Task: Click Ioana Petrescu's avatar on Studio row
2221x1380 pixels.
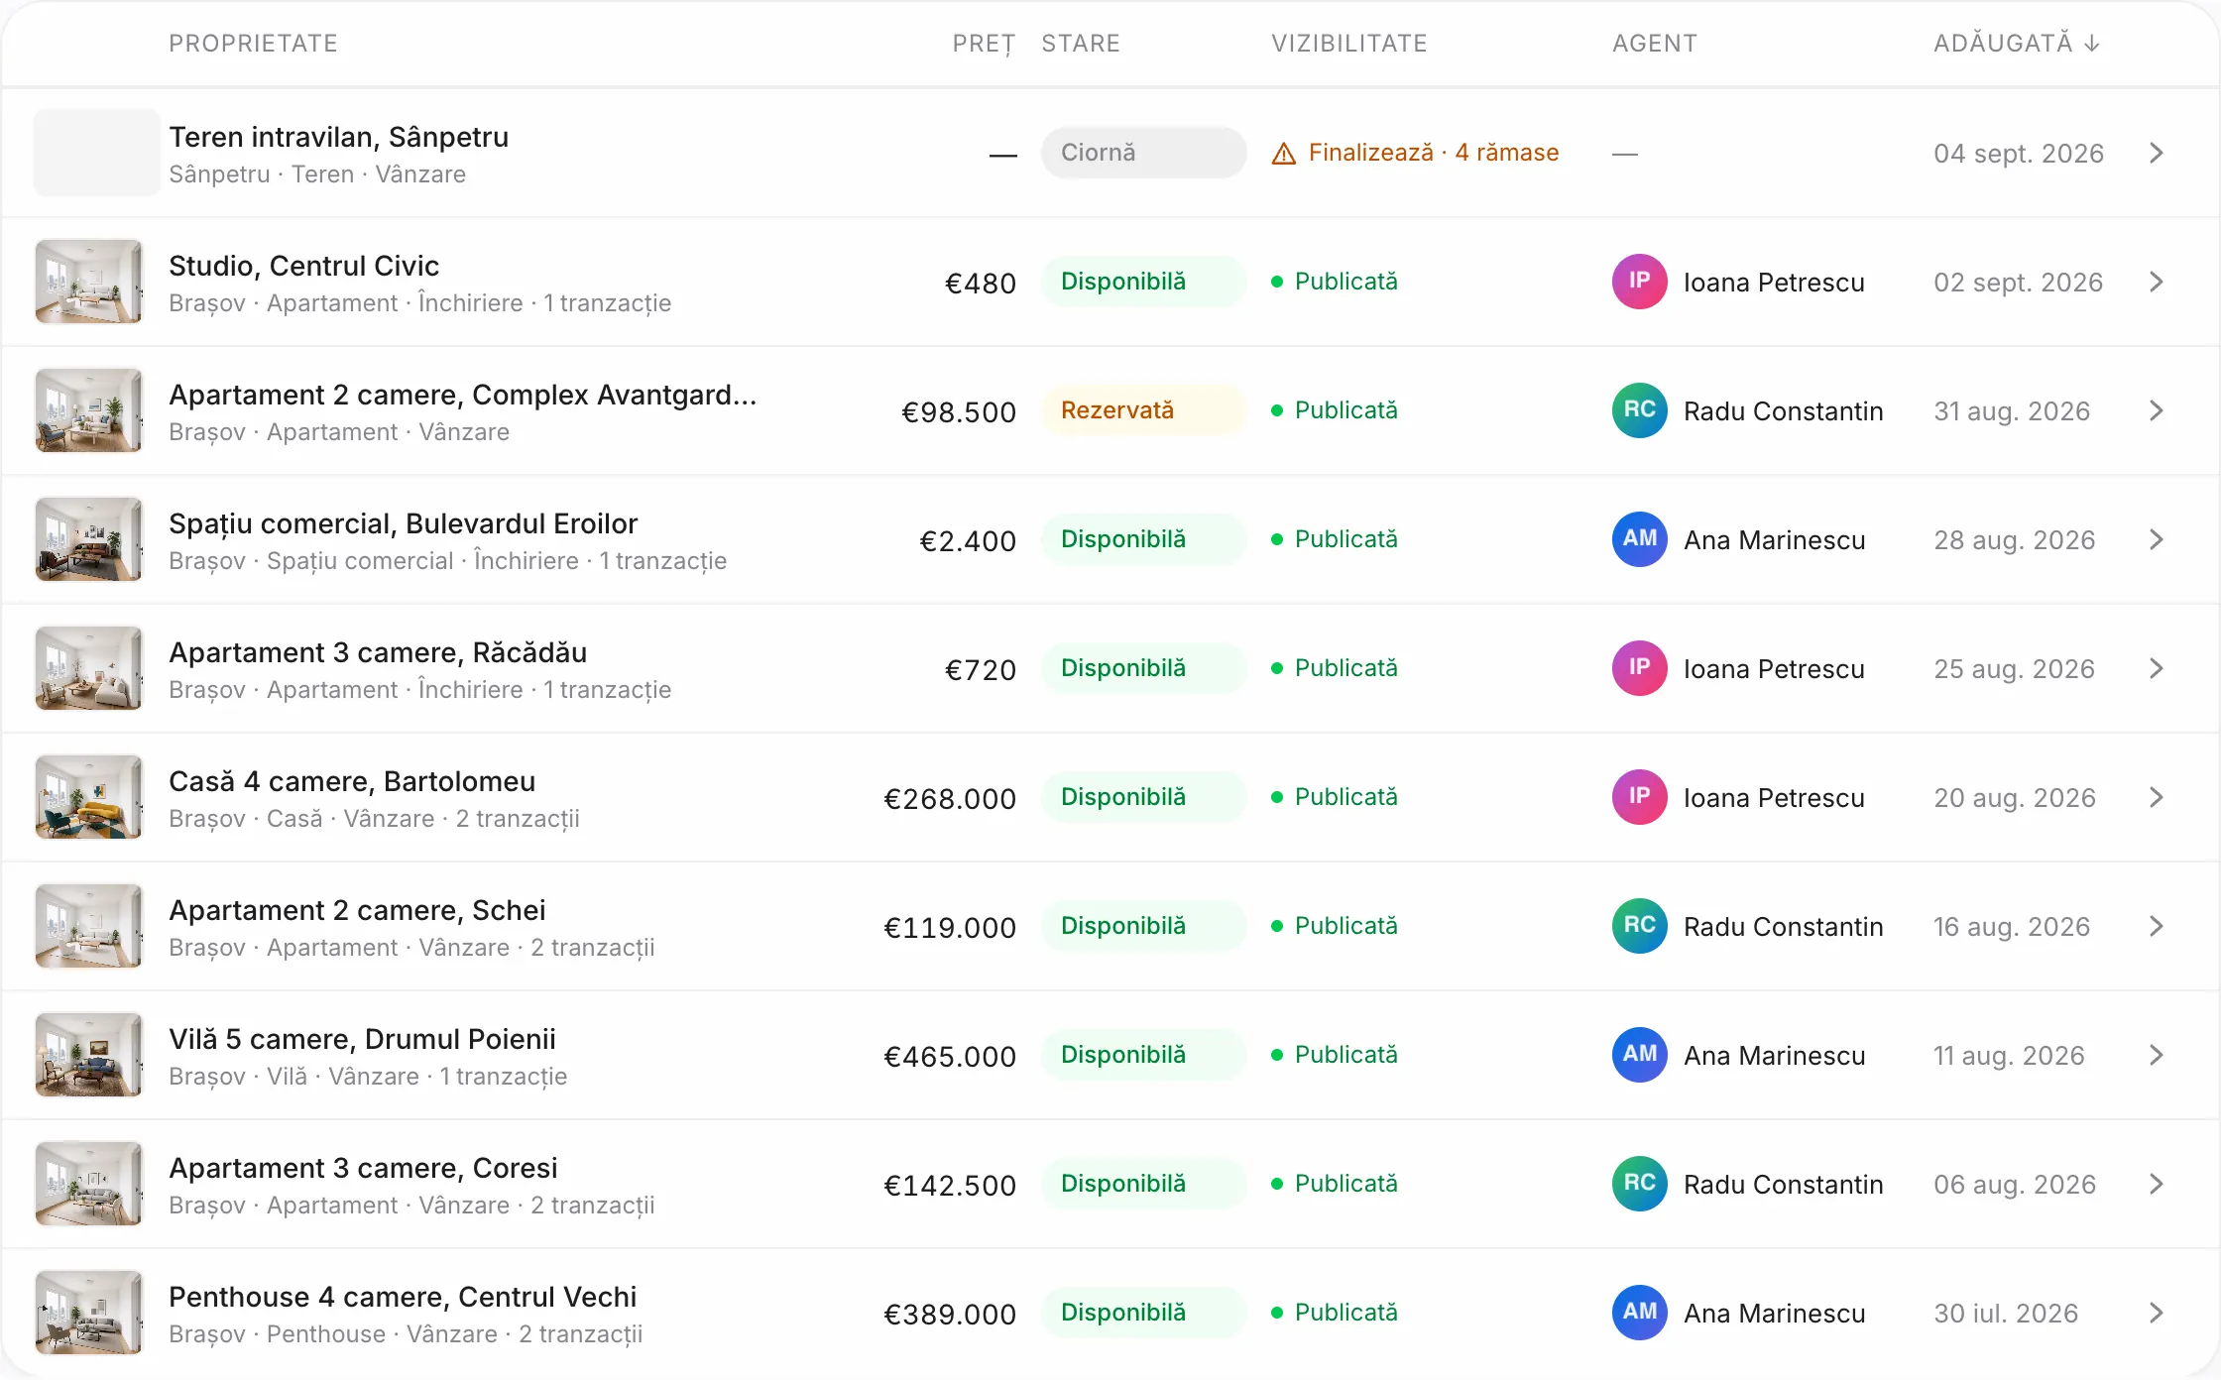Action: [x=1640, y=282]
